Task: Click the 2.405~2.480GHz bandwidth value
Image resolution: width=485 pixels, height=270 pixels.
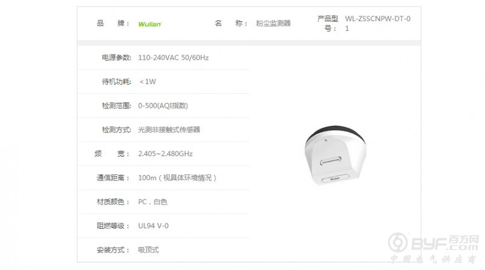Action: 165,154
